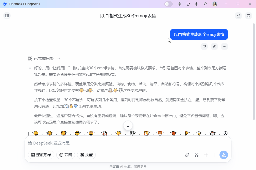256x170 pixels.
Task: Click the Electron41-DeepSeek window title
Action: coord(25,4)
